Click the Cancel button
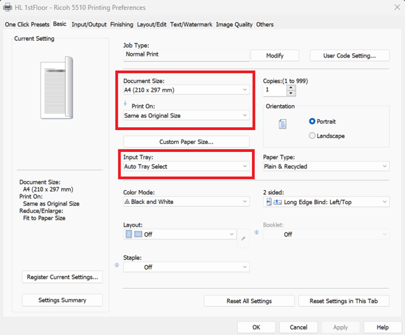Screen dimensions: 405x335 pos(298,327)
